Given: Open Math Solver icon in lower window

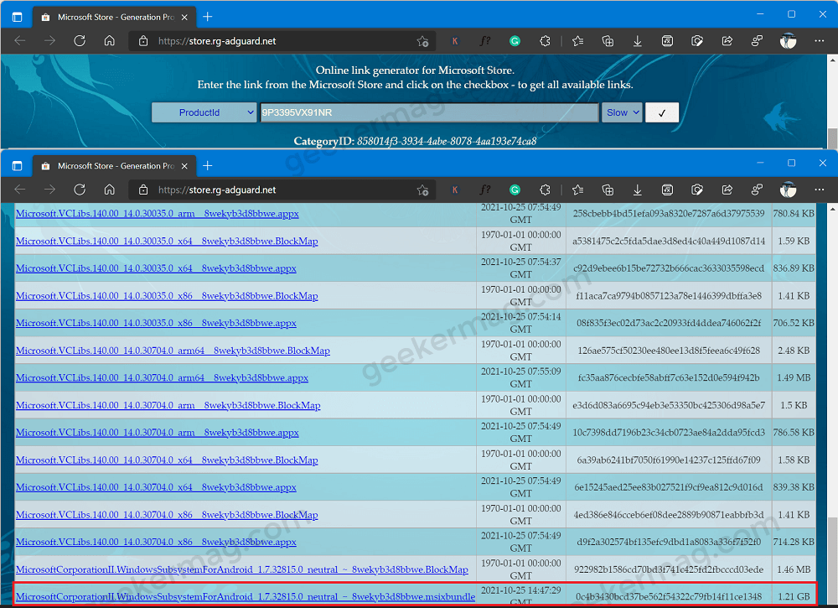Looking at the screenshot, I should [x=668, y=190].
